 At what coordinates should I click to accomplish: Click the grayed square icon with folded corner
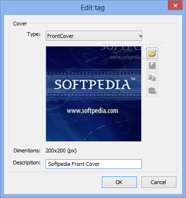[x=152, y=66]
